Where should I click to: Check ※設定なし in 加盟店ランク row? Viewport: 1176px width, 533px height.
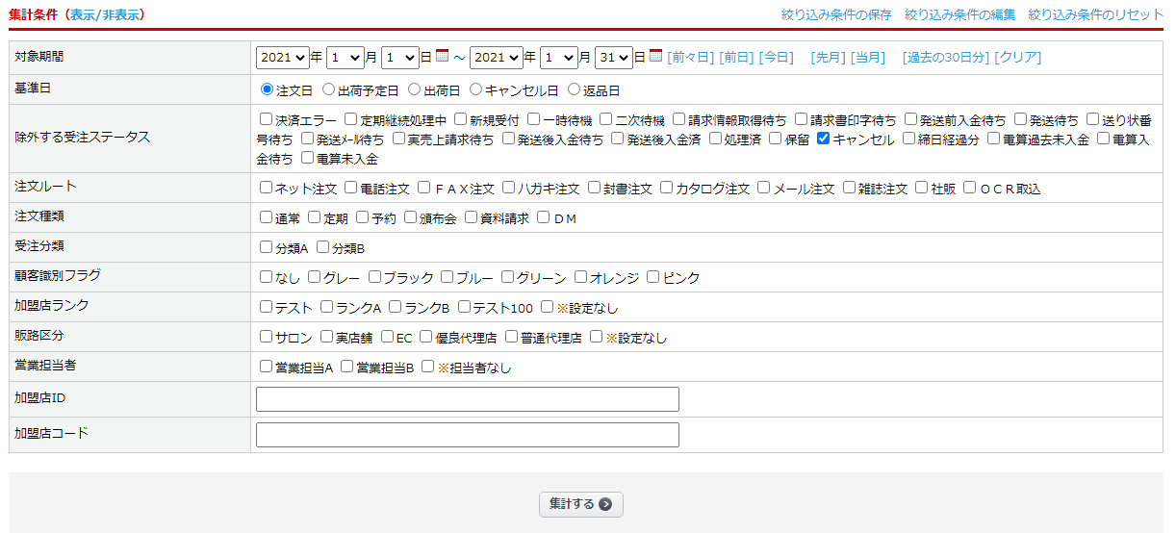coord(548,307)
